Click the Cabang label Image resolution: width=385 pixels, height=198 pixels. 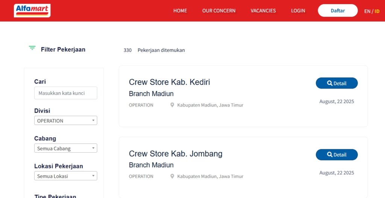(x=45, y=138)
